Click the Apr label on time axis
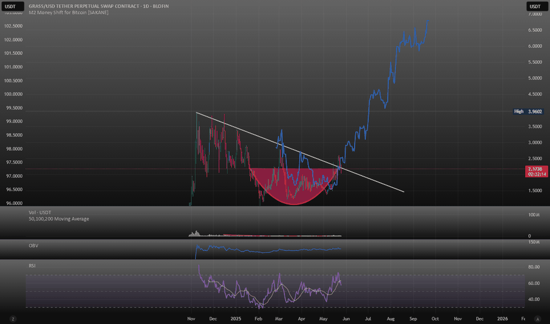Image resolution: width=550 pixels, height=324 pixels. tap(302, 319)
